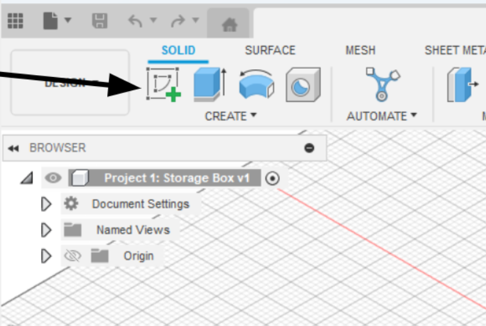486x326 pixels.
Task: Show the hidden Origin folder
Action: pos(73,256)
